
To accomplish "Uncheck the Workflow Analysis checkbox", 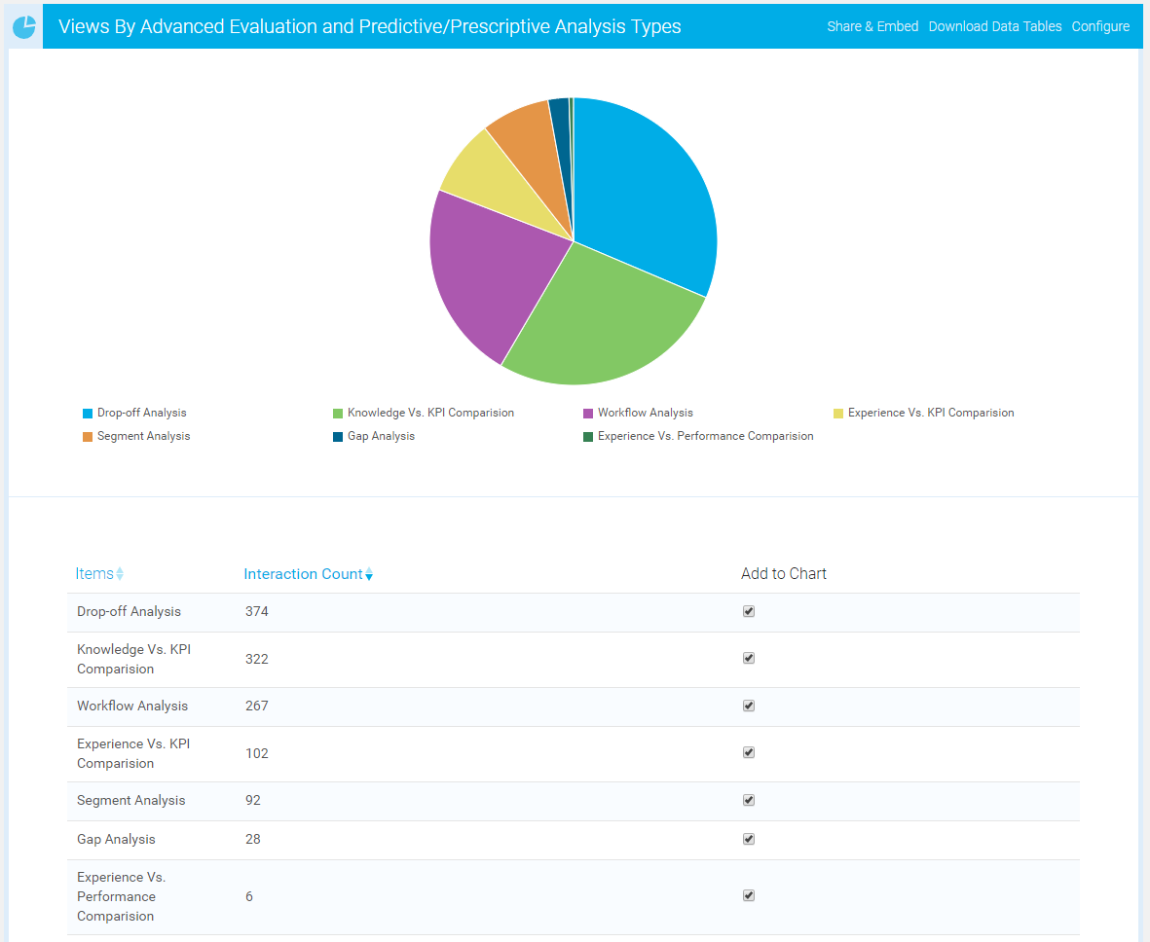I will point(748,706).
